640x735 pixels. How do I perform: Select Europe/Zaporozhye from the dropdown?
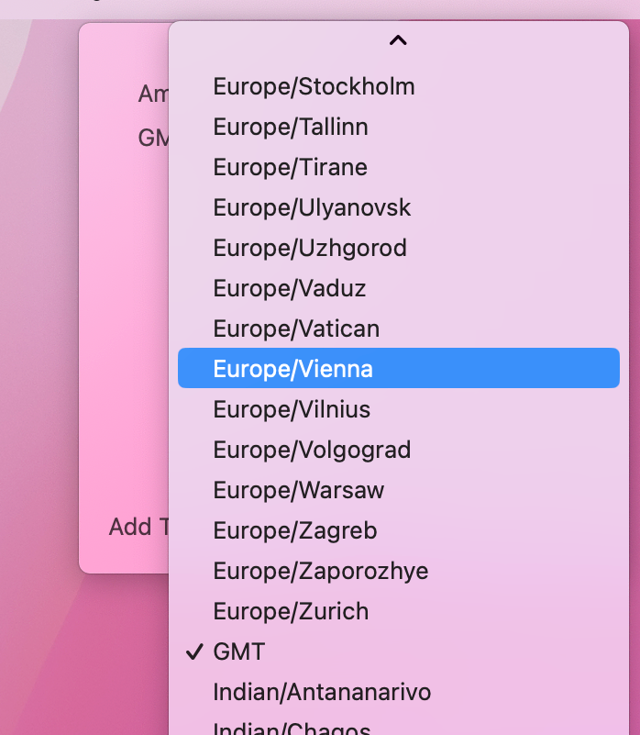(x=320, y=571)
